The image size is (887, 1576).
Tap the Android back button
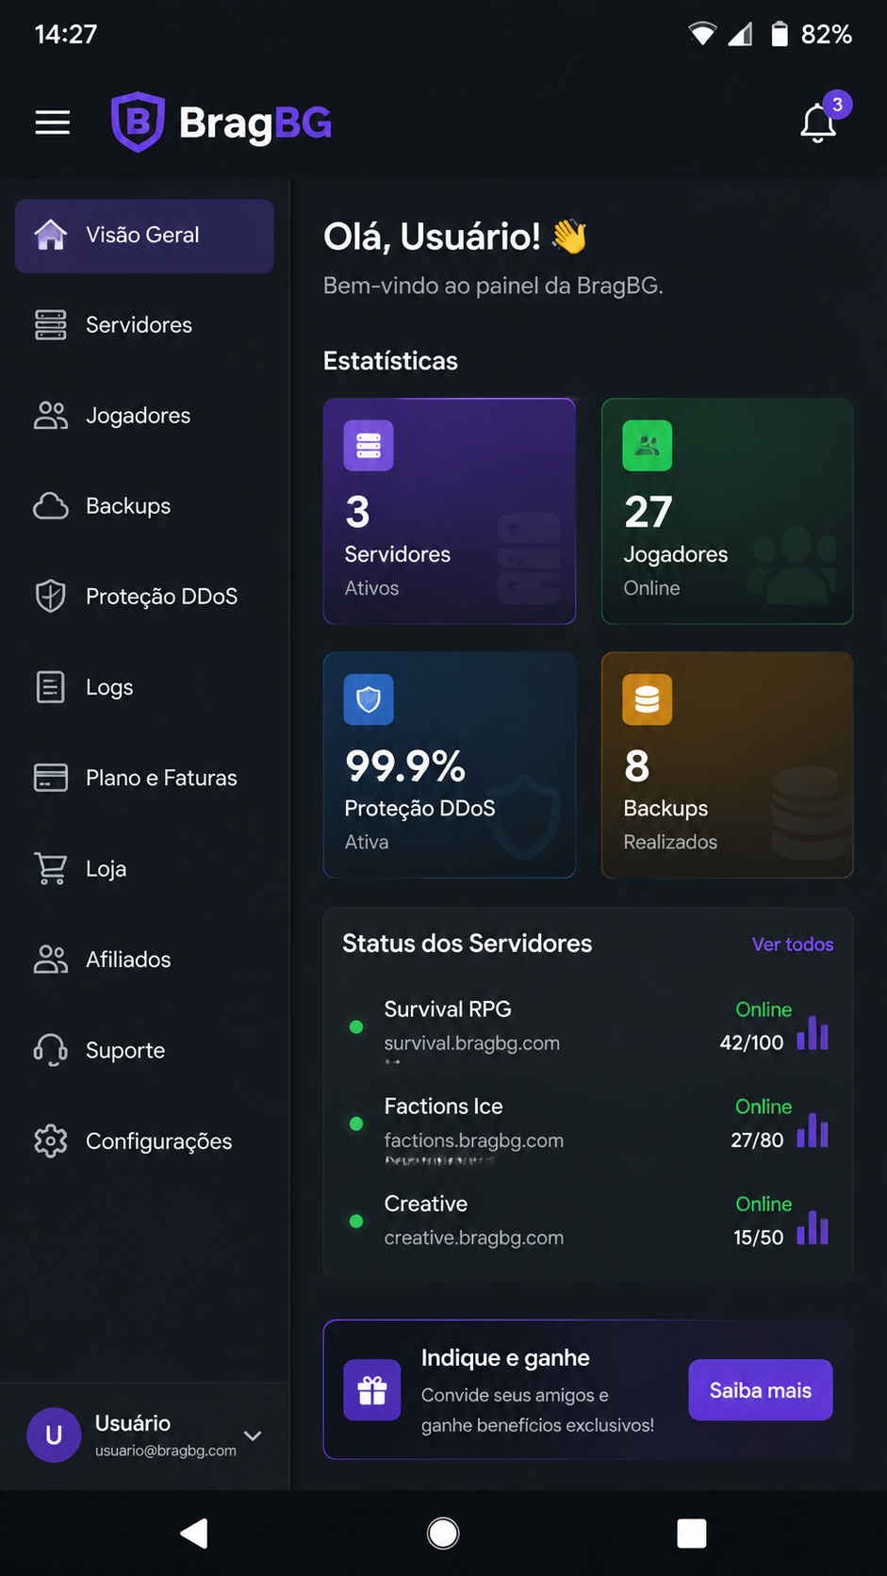194,1534
